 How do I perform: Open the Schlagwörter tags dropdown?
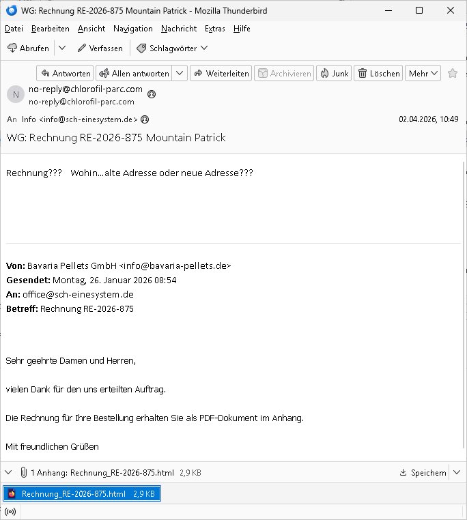[173, 48]
